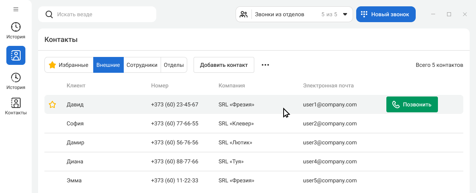Image resolution: width=476 pixels, height=193 pixels.
Task: Open the Отделы tab
Action: [x=174, y=65]
